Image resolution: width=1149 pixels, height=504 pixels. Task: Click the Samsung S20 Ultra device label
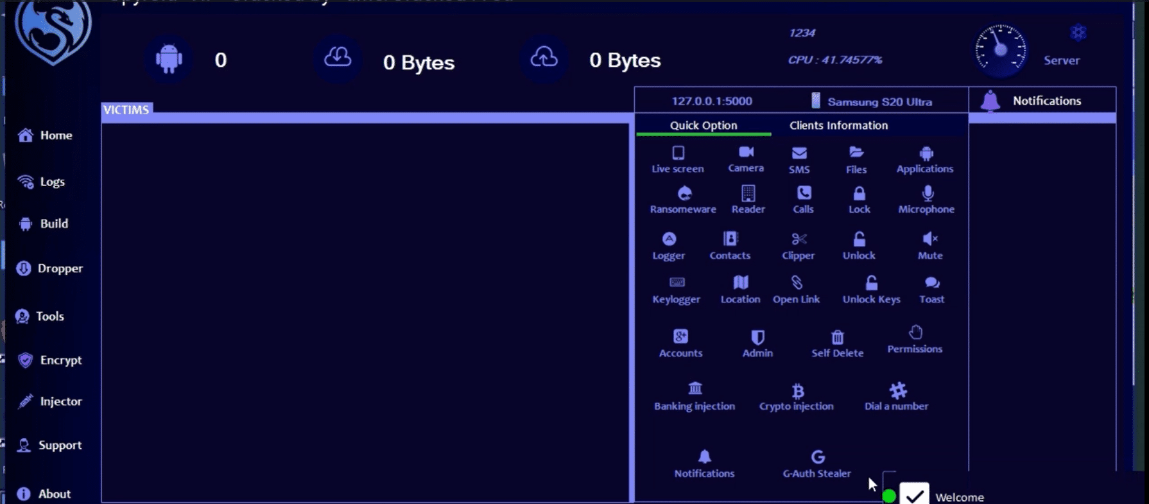click(x=879, y=101)
